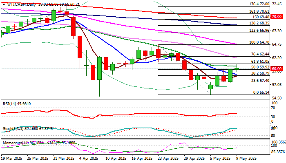Select the Stoch(5,3,3) indicator label
The image size is (286, 163).
tap(13, 129)
